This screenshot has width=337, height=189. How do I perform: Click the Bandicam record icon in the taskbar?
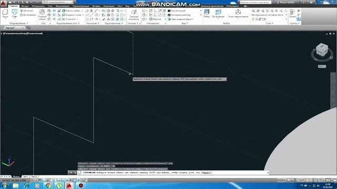pos(81,185)
